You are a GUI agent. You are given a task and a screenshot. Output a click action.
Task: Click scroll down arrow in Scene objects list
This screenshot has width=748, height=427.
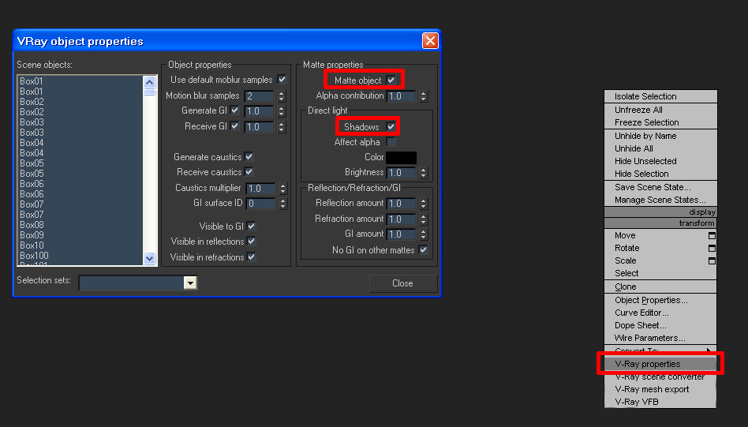click(149, 258)
